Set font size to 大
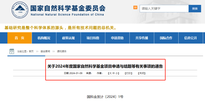Viewport: 205px width, 103px height. [110, 73]
